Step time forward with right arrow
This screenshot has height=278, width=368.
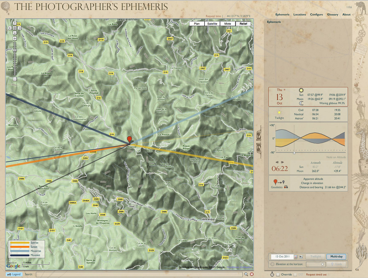[x=282, y=162]
